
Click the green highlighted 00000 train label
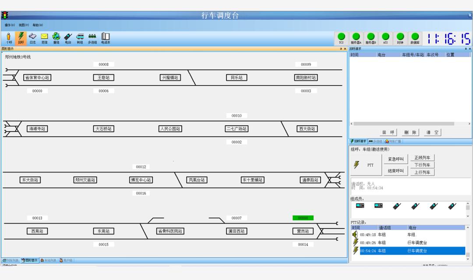coord(303,218)
